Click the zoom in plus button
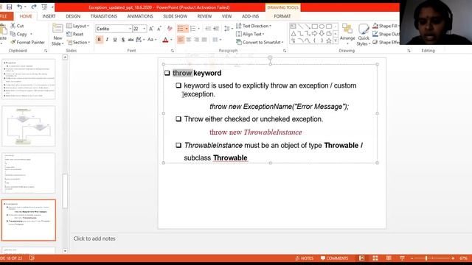Image resolution: width=472 pixels, height=265 pixels. click(x=453, y=258)
